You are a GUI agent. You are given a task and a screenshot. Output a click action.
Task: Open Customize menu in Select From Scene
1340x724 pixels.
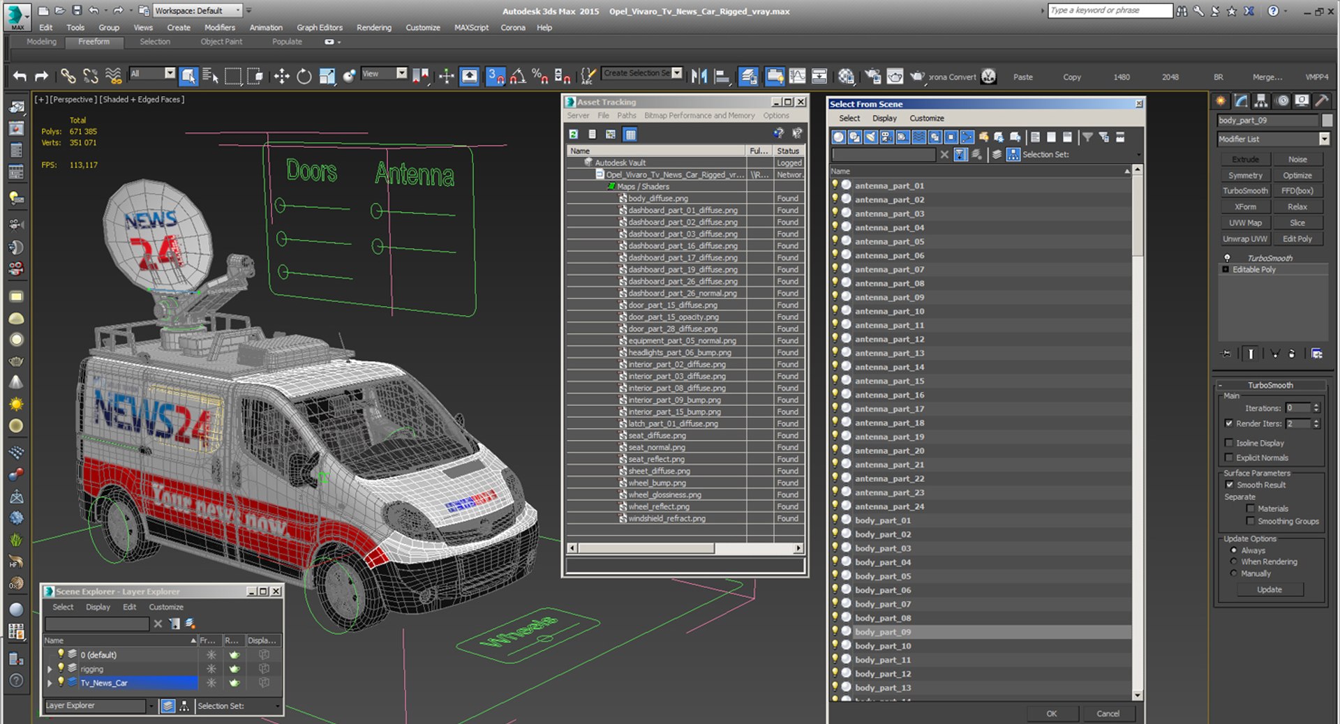click(926, 118)
